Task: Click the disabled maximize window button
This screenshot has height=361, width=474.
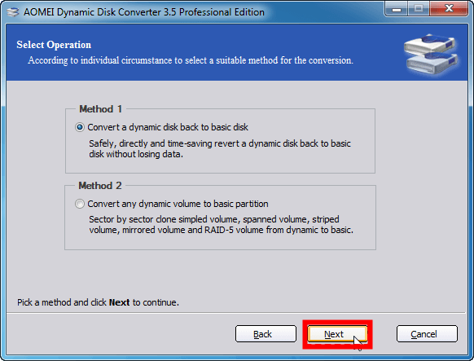Action: pos(419,9)
